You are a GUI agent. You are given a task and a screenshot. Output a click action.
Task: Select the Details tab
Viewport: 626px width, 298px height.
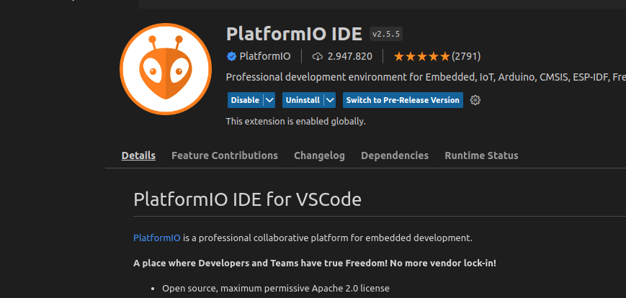[138, 155]
